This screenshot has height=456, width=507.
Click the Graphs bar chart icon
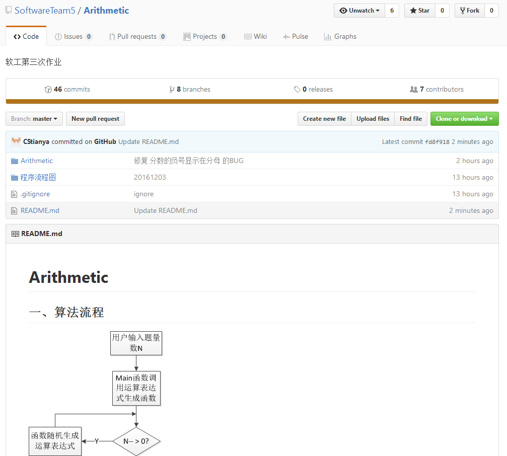(328, 37)
